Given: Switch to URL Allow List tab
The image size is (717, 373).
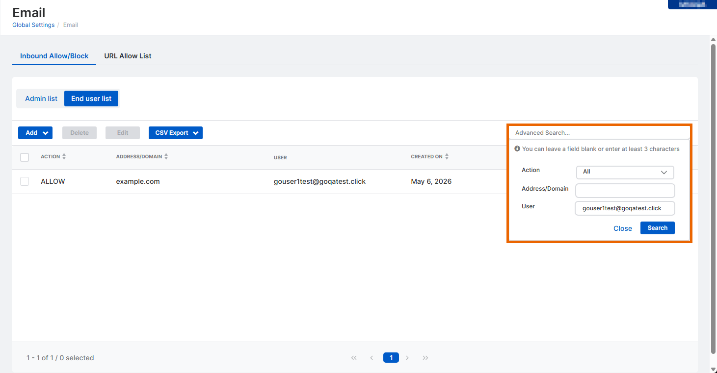Looking at the screenshot, I should [x=128, y=56].
